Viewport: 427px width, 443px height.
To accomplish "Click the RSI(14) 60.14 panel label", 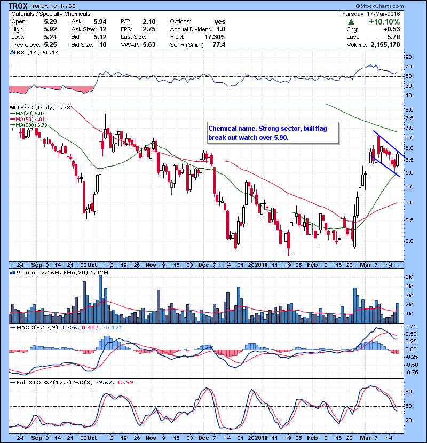I will (x=37, y=52).
